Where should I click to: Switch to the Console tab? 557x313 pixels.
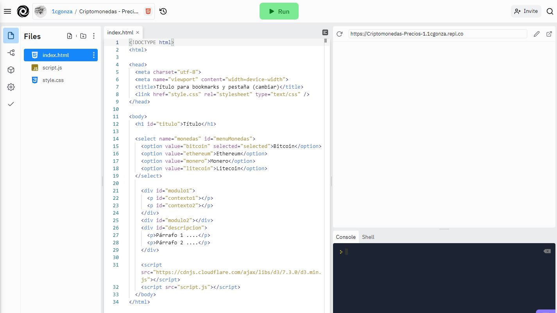(x=346, y=237)
